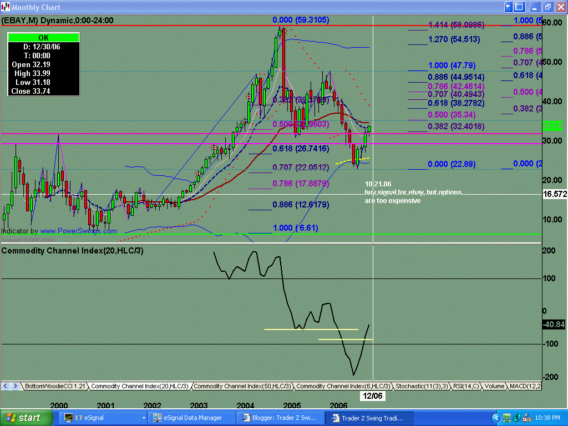
Task: Click the 200 level on the CCI scale
Action: click(x=549, y=251)
